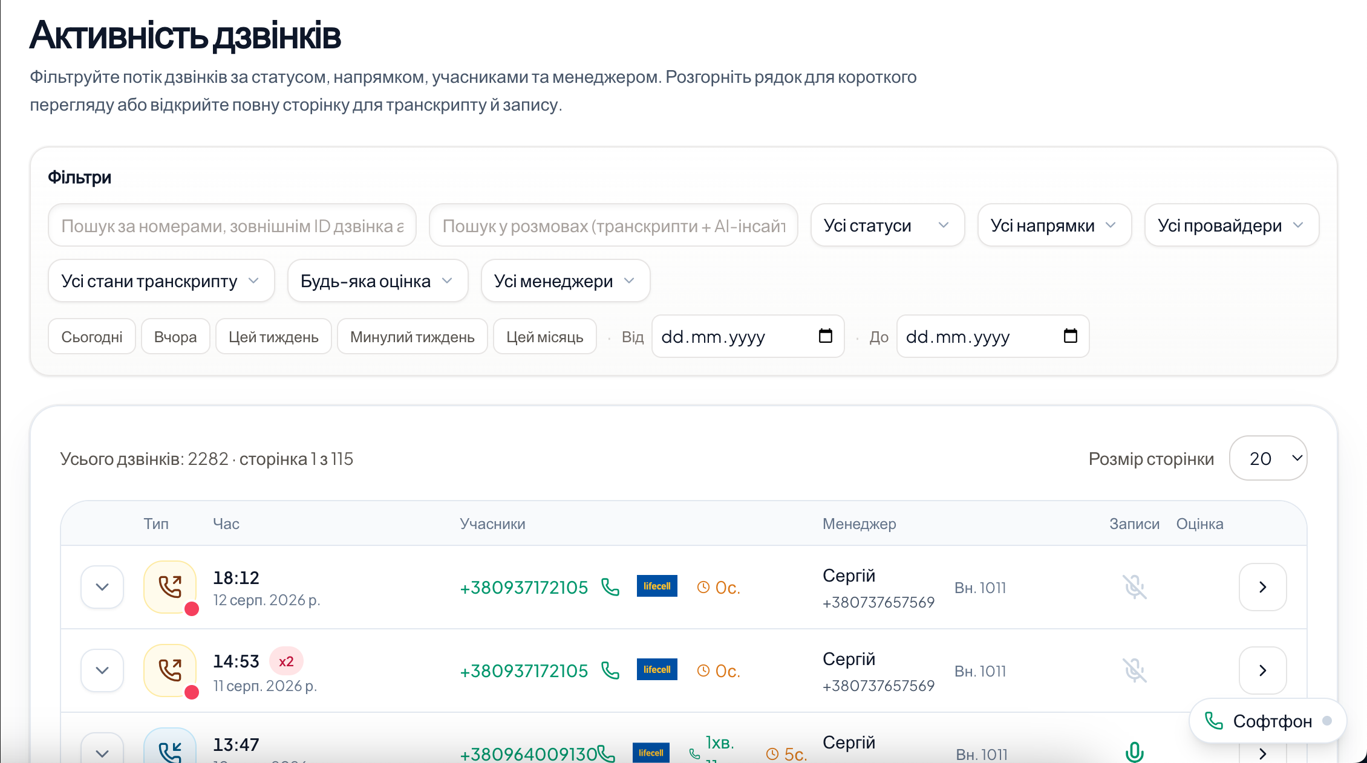Open calendar picker for 'До' date field

click(x=1071, y=336)
